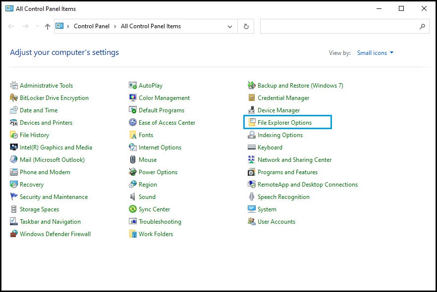Click the Intel(R) Graphics and Media icon
Screen dimensions: 437x292
(x=14, y=147)
